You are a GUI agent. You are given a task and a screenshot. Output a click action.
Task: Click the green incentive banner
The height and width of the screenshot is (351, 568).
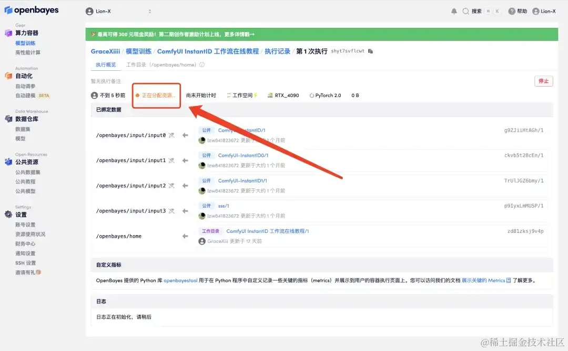322,34
